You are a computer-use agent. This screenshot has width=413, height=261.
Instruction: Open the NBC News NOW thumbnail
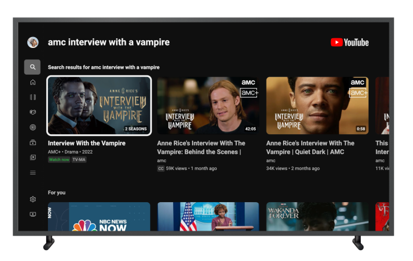[99, 217]
